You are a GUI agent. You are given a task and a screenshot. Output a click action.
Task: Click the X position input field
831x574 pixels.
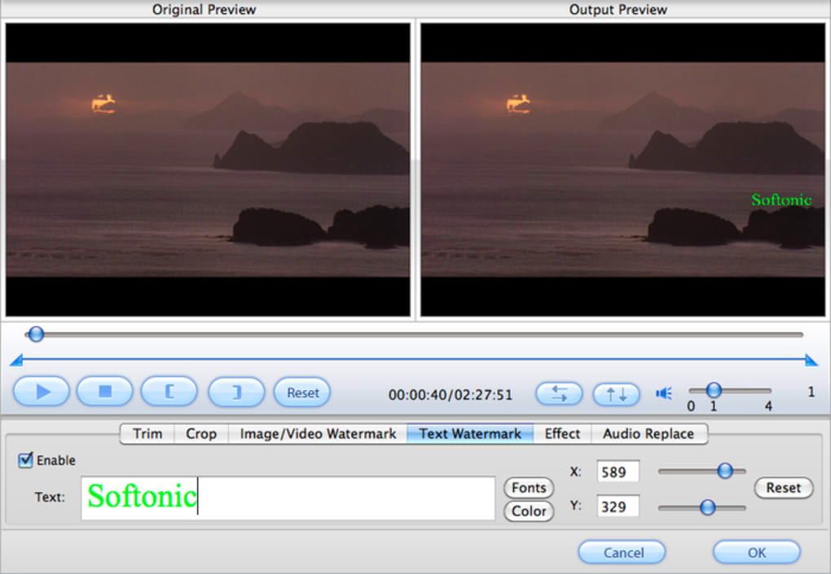(618, 471)
